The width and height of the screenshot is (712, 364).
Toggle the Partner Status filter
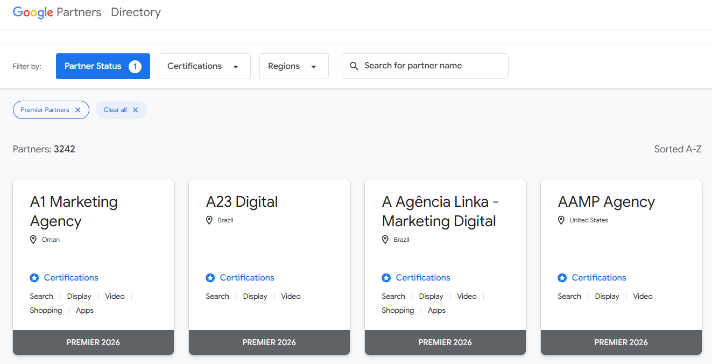[x=103, y=66]
